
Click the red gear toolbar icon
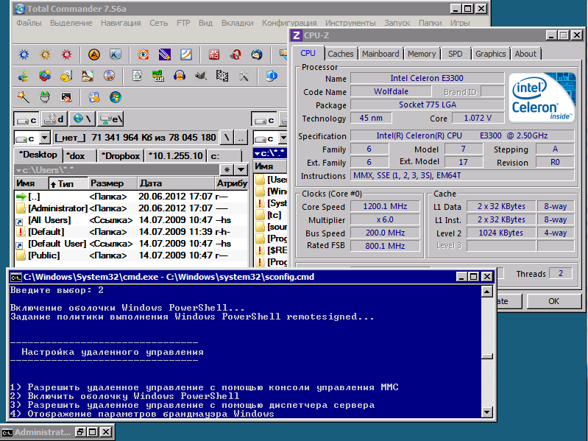[67, 54]
